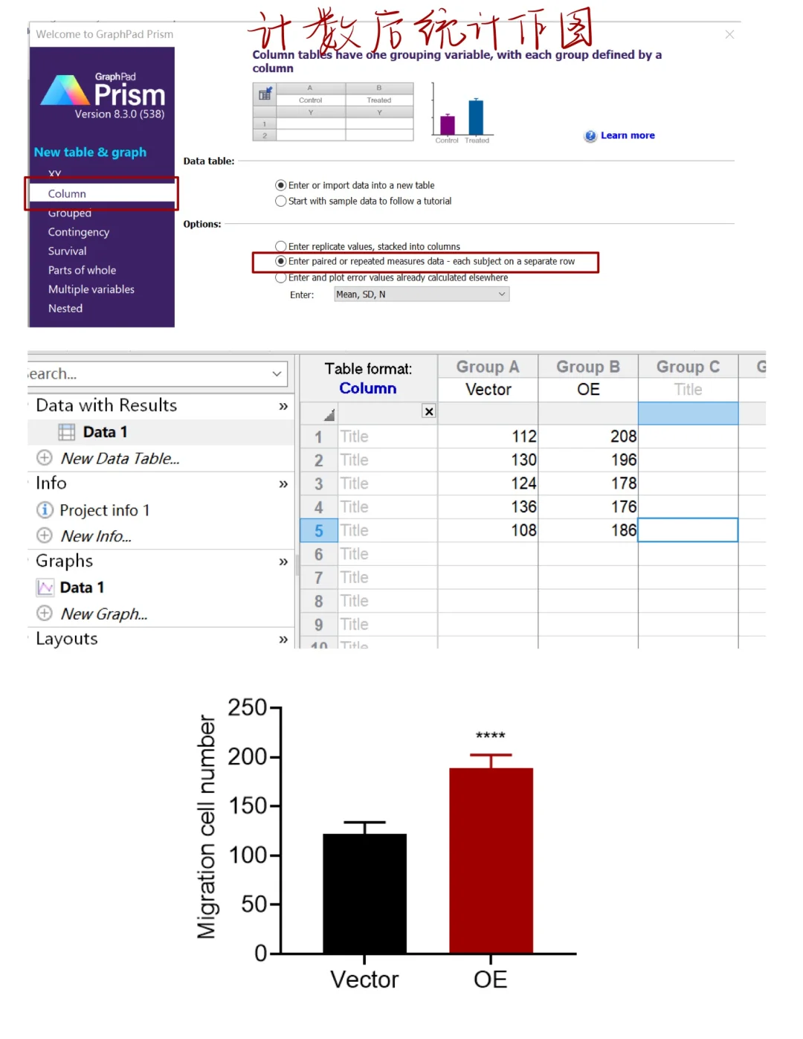803x1039 pixels.
Task: Open Project info 1 sheet
Action: pos(105,510)
